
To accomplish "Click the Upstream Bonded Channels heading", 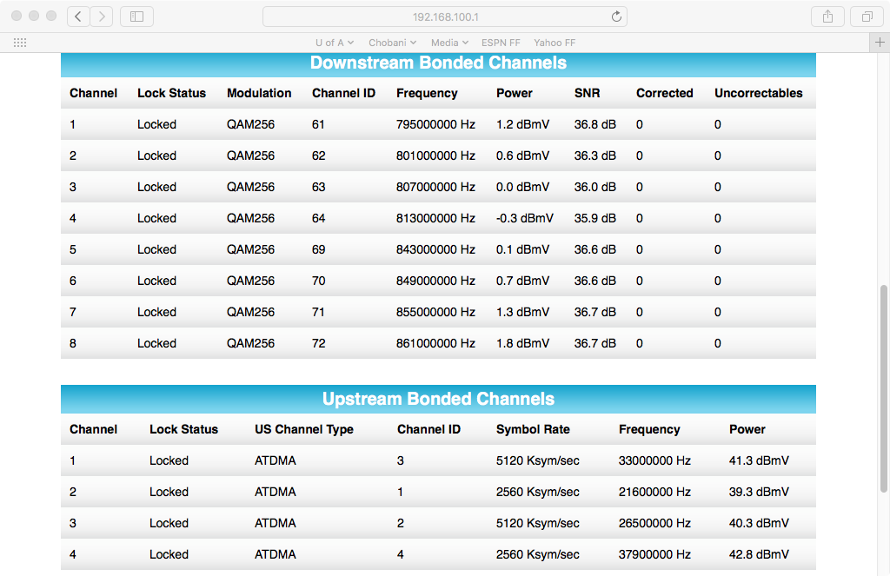I will [x=438, y=399].
